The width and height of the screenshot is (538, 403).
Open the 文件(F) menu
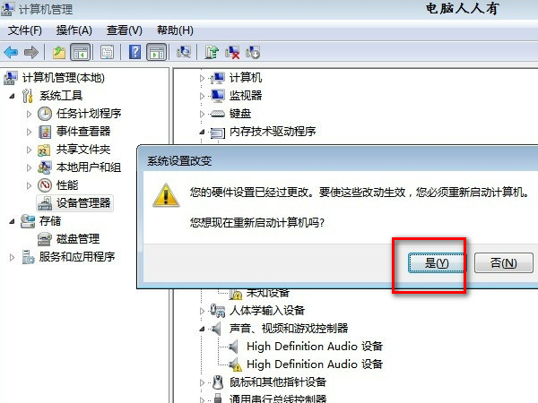click(25, 30)
